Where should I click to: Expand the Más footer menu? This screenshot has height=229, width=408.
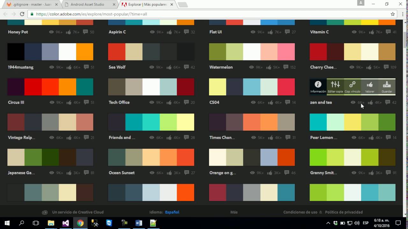click(234, 212)
